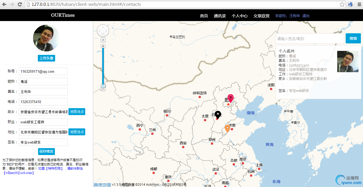
Task: Click the map pan direction control
Action: click(103, 31)
